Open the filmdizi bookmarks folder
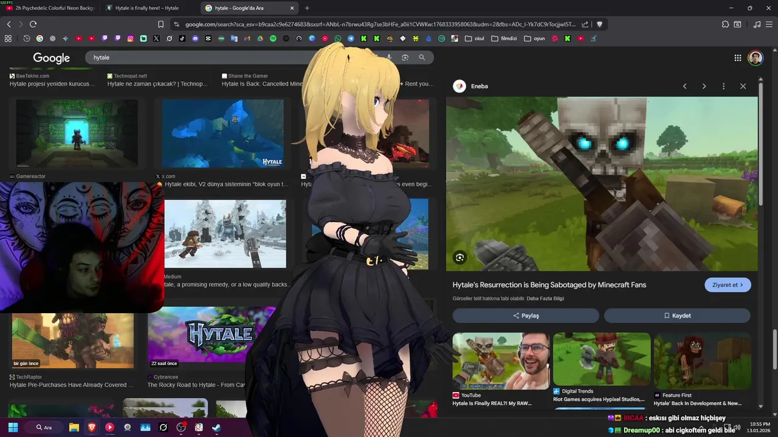This screenshot has width=778, height=437. (x=504, y=38)
